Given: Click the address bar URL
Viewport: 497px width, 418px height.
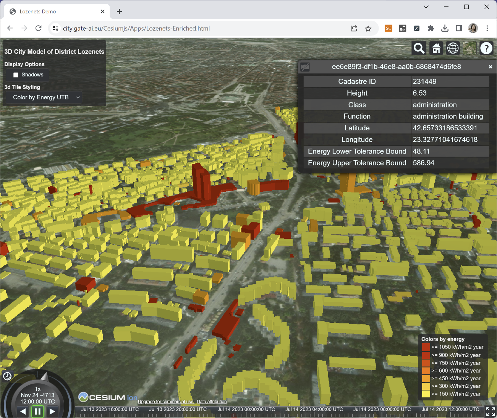Looking at the screenshot, I should click(x=136, y=28).
